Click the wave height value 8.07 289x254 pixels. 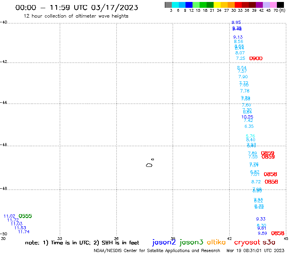(240, 53)
